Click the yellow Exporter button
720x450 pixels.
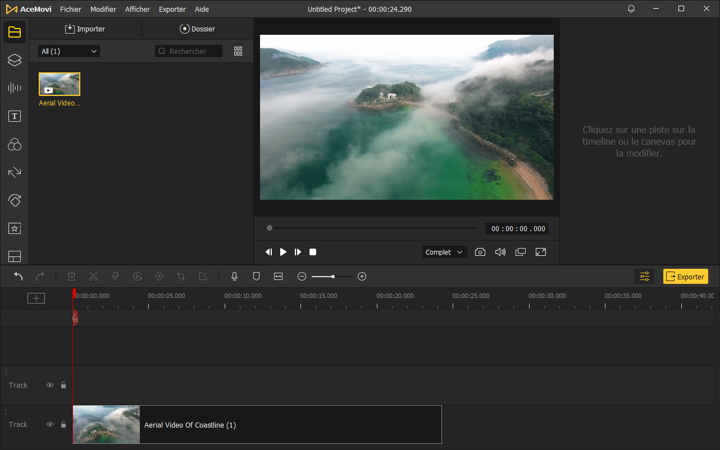[685, 277]
